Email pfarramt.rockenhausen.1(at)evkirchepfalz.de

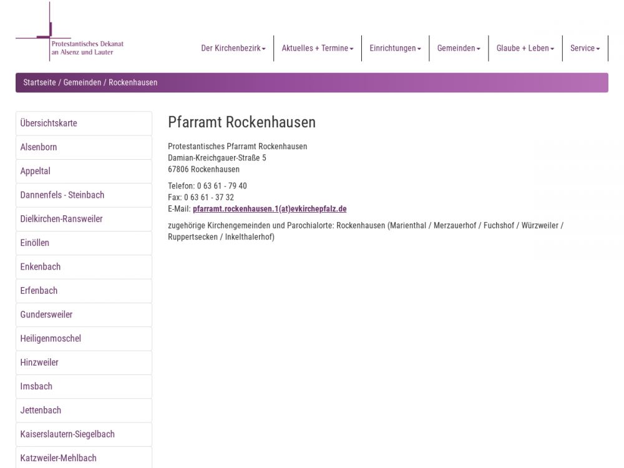click(270, 209)
